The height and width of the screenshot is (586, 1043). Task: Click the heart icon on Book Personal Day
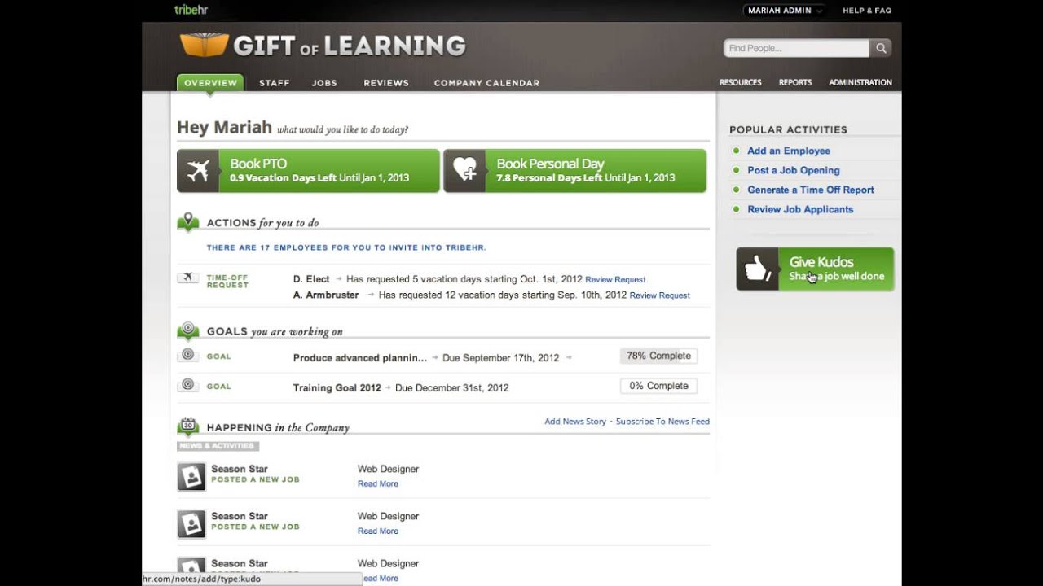click(x=464, y=171)
